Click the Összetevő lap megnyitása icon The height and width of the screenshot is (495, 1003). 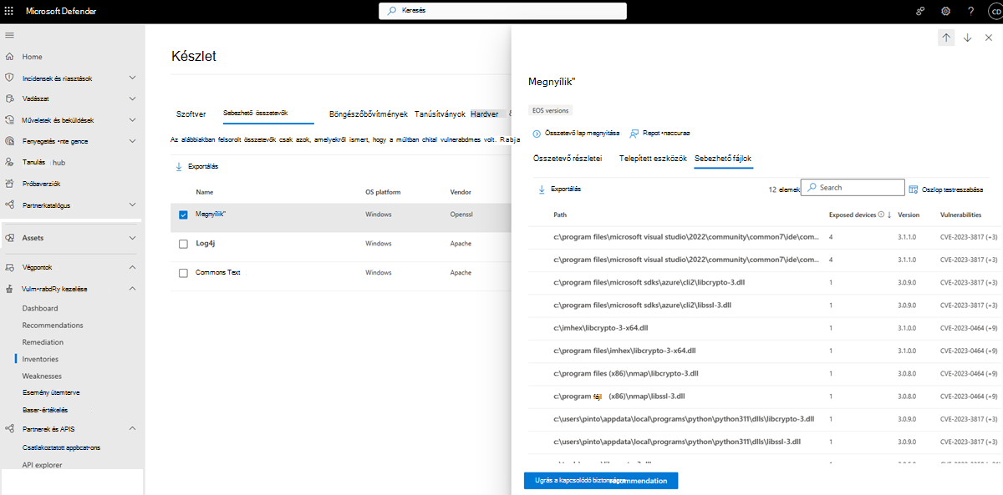(537, 133)
